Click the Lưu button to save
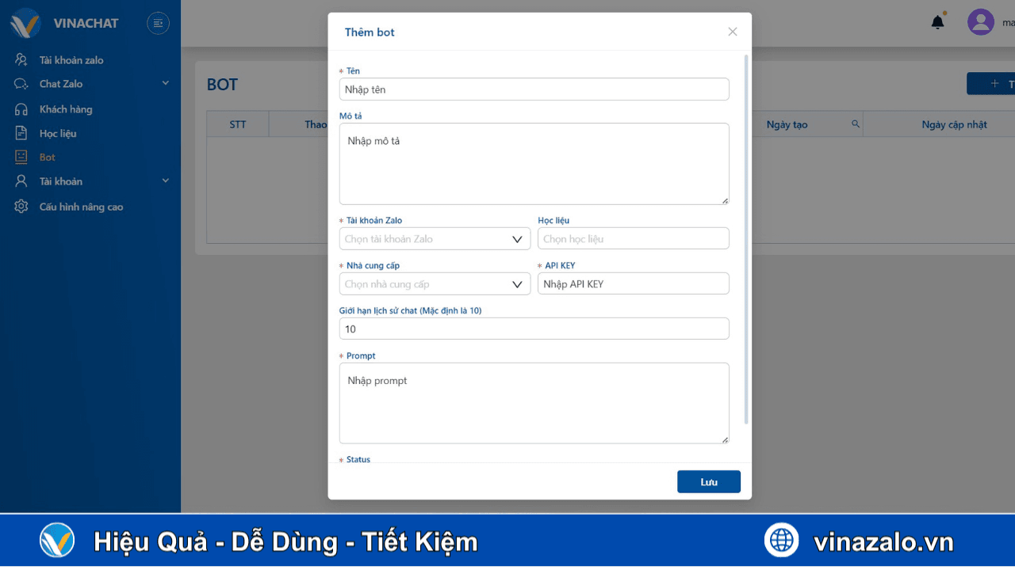 pyautogui.click(x=708, y=481)
